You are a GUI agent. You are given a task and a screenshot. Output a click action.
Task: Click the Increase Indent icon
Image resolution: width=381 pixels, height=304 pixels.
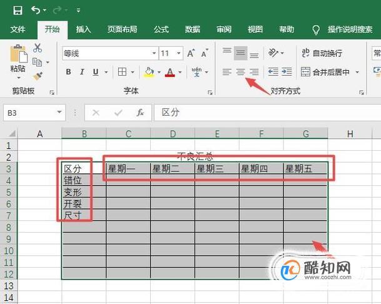(287, 72)
